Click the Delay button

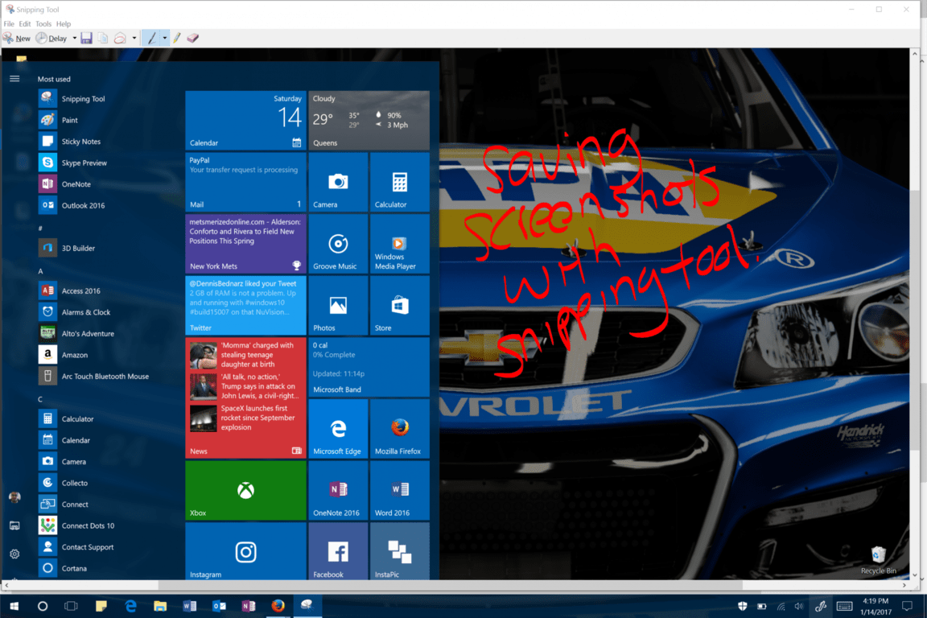[52, 39]
